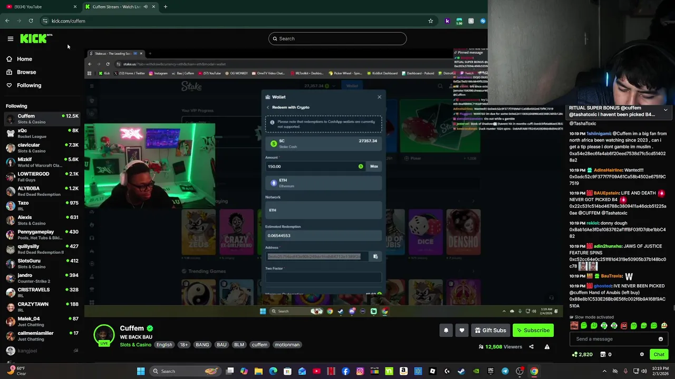Open Windows Start menu
Viewport: 675px width, 379px height.
(x=141, y=371)
